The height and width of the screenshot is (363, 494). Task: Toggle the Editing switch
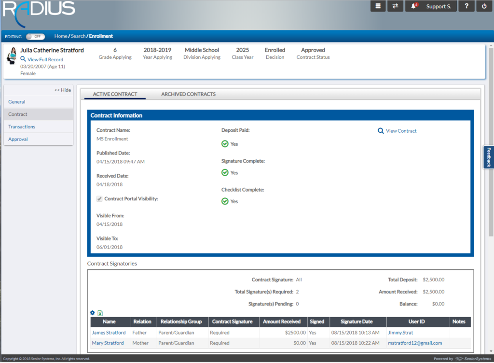point(35,37)
